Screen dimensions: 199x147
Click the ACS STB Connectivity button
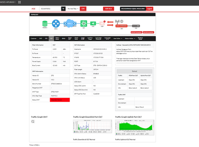(x=148, y=32)
